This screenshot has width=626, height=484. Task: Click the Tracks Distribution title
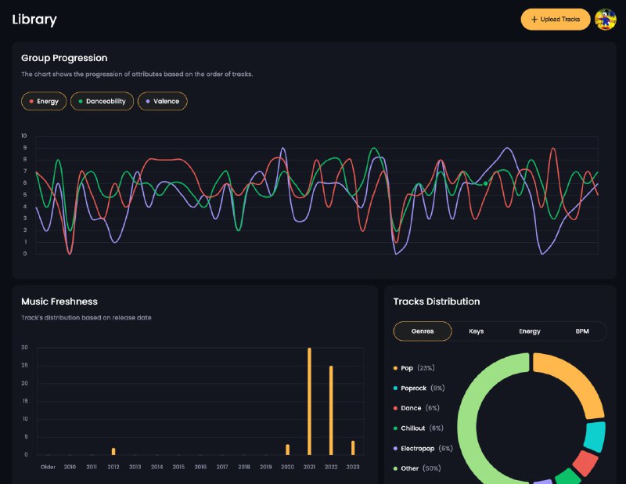(437, 302)
